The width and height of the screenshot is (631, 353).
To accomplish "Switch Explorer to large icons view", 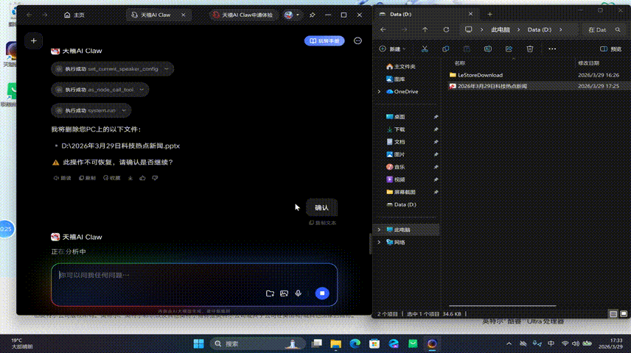I will coord(624,314).
